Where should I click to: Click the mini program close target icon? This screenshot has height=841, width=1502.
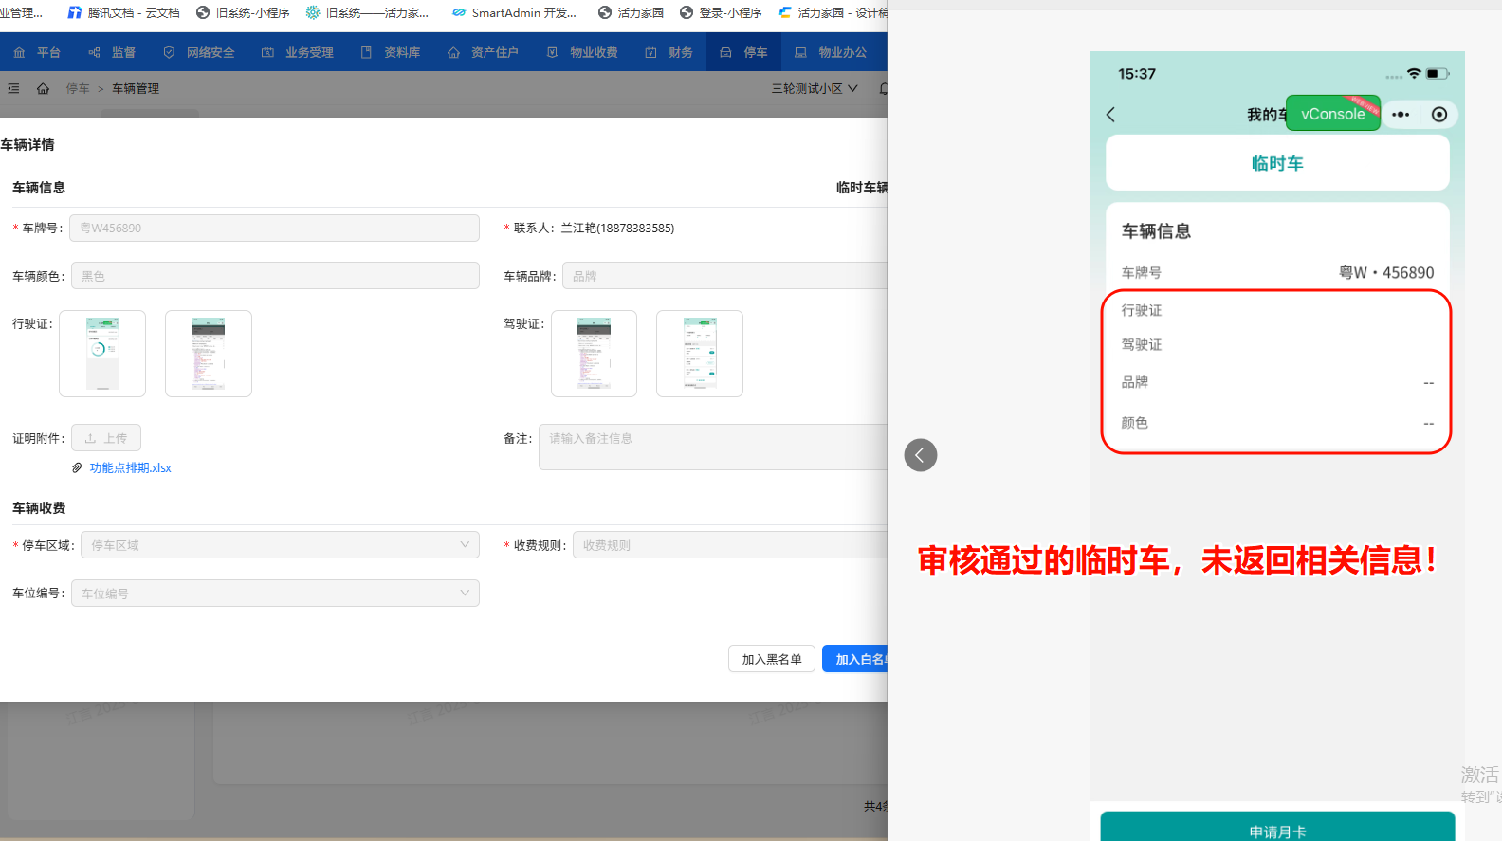tap(1438, 115)
